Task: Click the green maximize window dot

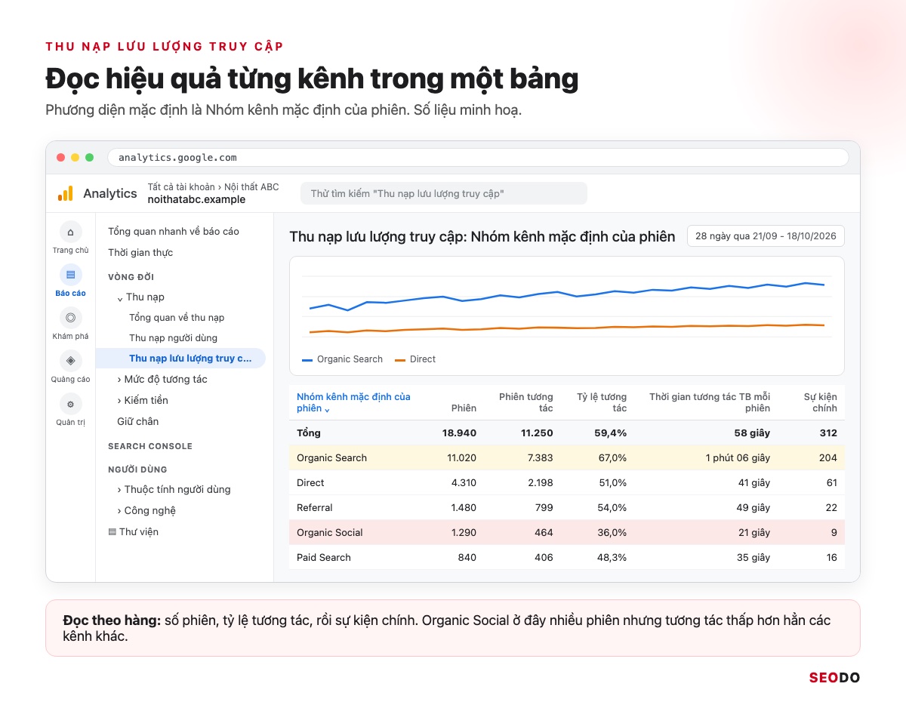Action: pyautogui.click(x=89, y=158)
